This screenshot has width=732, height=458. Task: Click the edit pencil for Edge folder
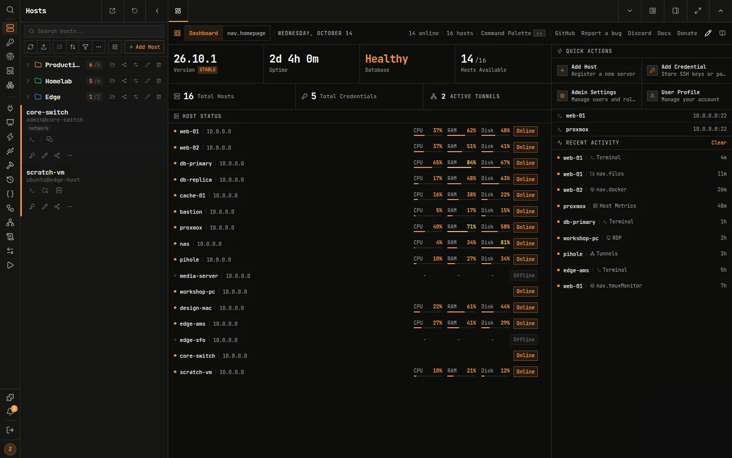[147, 97]
